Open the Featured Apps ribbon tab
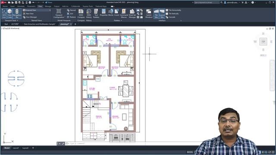Image resolution: width=276 pixels, height=155 pixels. (x=101, y=6)
